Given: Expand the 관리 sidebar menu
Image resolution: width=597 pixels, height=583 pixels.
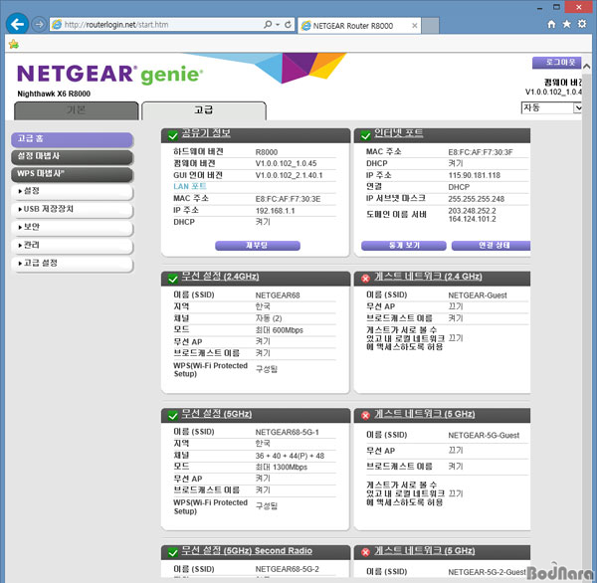Looking at the screenshot, I should [72, 246].
